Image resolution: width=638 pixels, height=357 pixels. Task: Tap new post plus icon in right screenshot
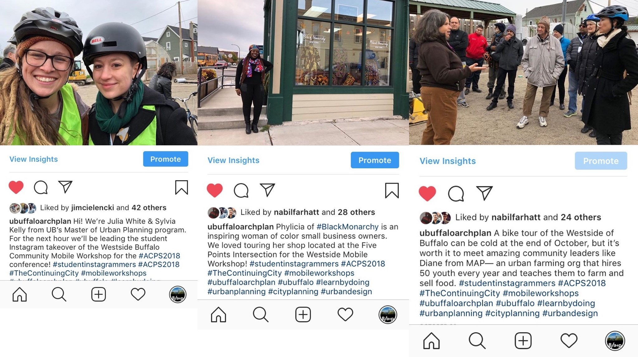pos(523,340)
